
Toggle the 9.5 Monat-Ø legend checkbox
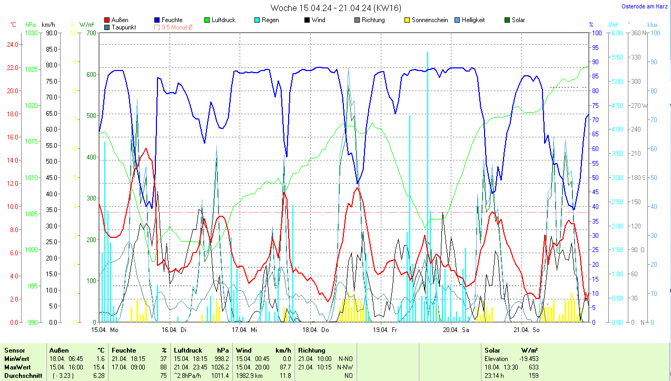click(x=157, y=27)
